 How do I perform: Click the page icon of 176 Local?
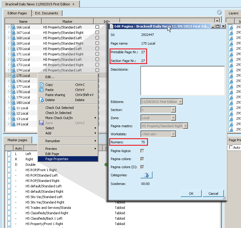[13, 81]
